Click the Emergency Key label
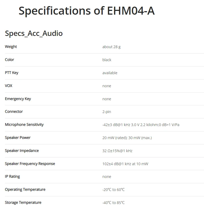204x212 pixels. tap(18, 99)
